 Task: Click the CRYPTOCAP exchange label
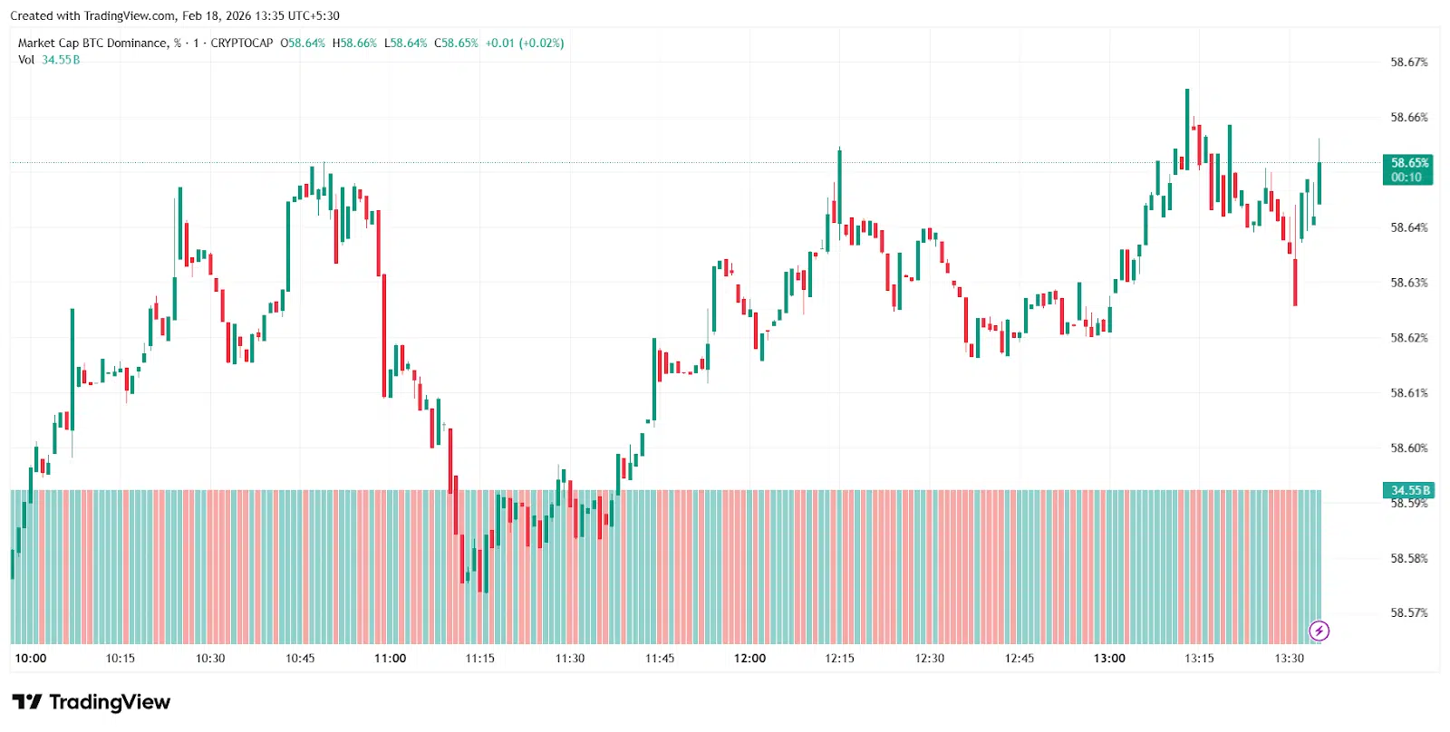click(x=241, y=43)
